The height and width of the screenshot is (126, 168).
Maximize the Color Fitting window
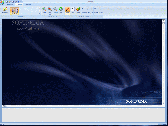tap(164, 1)
